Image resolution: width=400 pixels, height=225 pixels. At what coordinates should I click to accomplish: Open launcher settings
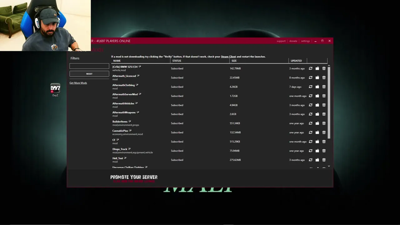pyautogui.click(x=305, y=41)
